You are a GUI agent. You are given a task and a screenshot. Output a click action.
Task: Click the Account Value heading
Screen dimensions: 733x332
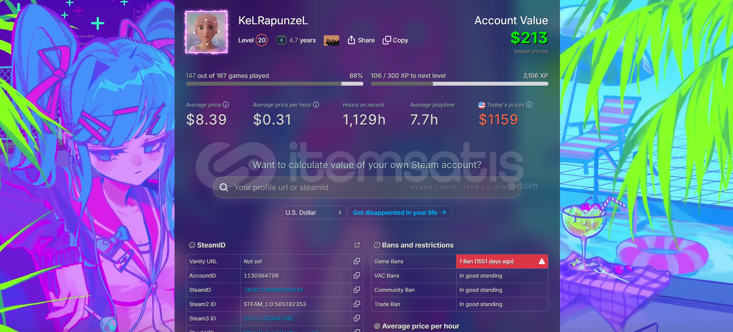coord(511,21)
